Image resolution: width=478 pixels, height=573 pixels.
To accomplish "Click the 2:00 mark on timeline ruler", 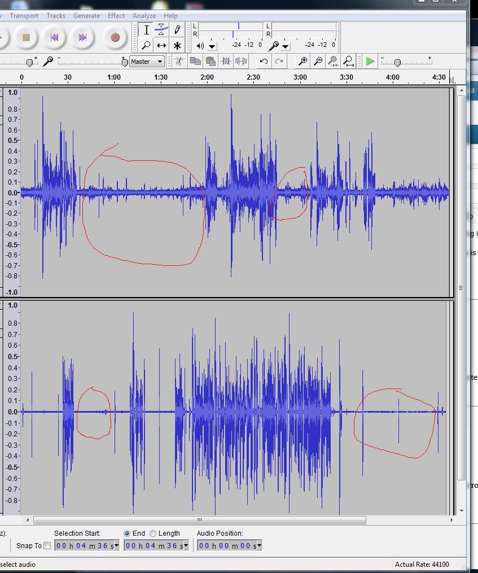I will [x=207, y=77].
